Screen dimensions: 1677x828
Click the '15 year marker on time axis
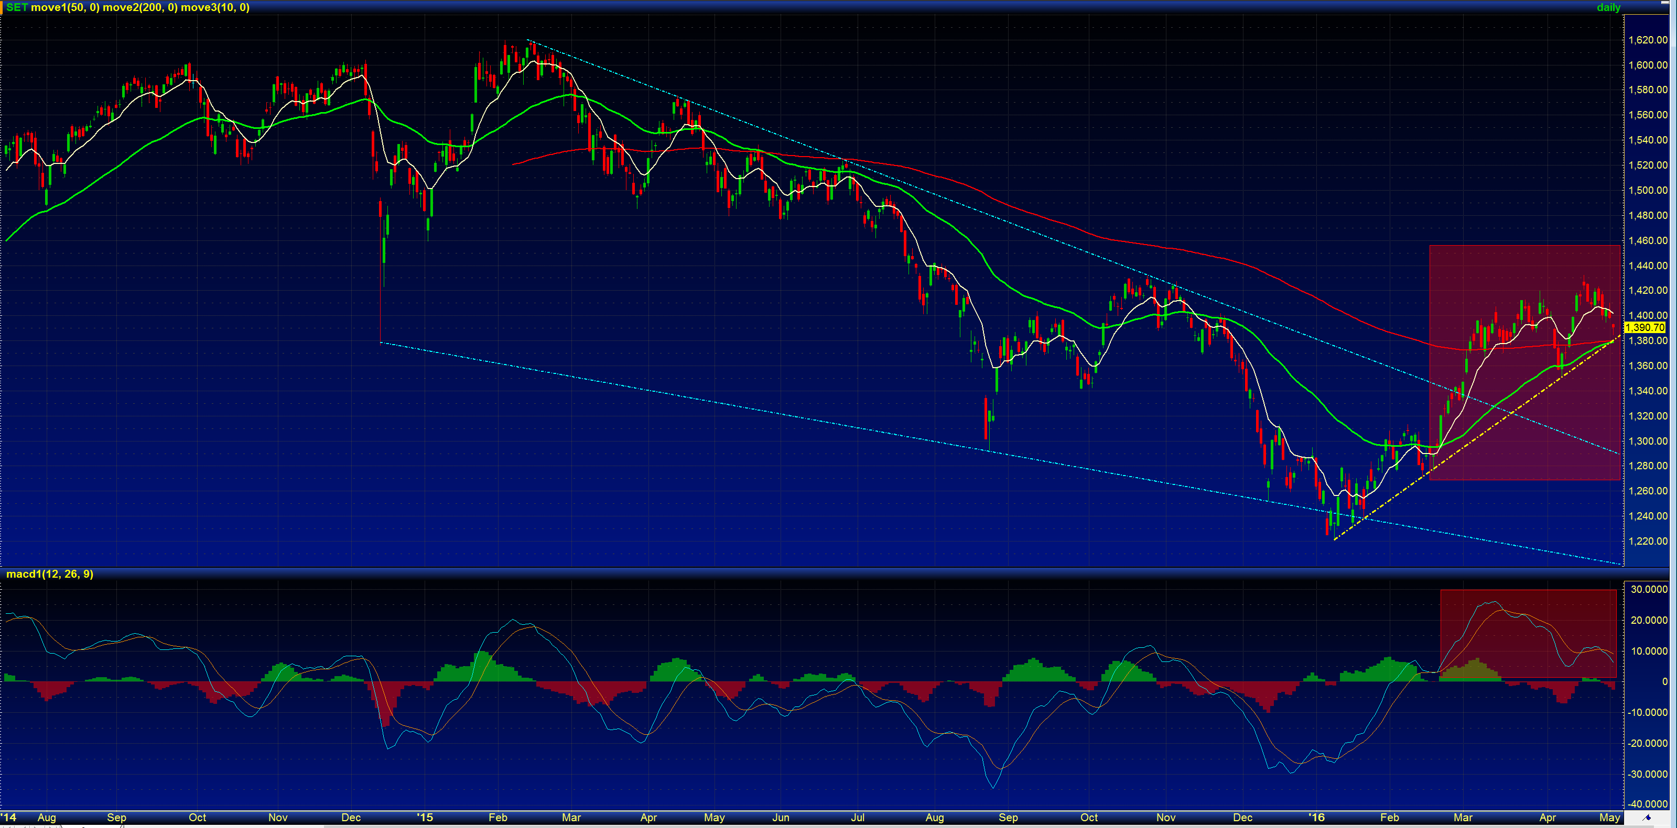[x=425, y=818]
